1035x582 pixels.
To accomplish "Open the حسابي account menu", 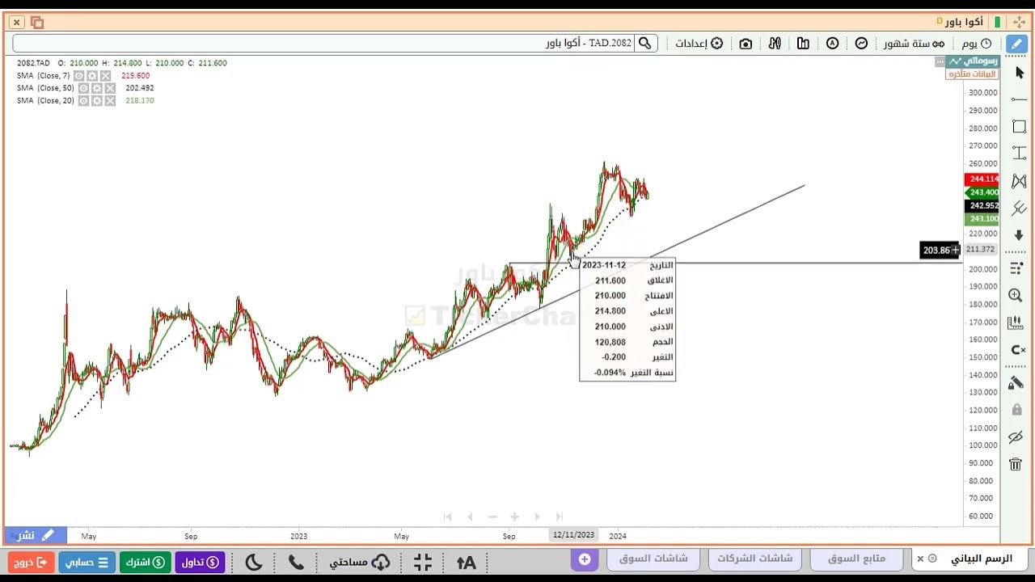I will [x=87, y=563].
